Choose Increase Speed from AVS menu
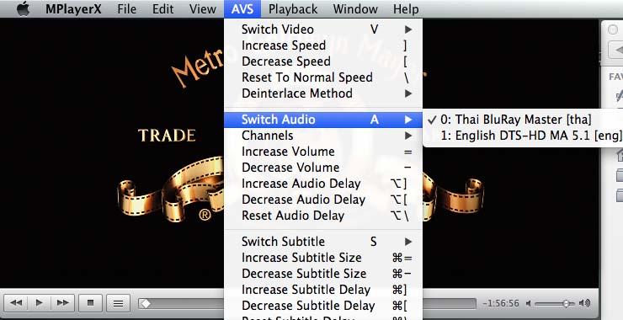 point(323,45)
